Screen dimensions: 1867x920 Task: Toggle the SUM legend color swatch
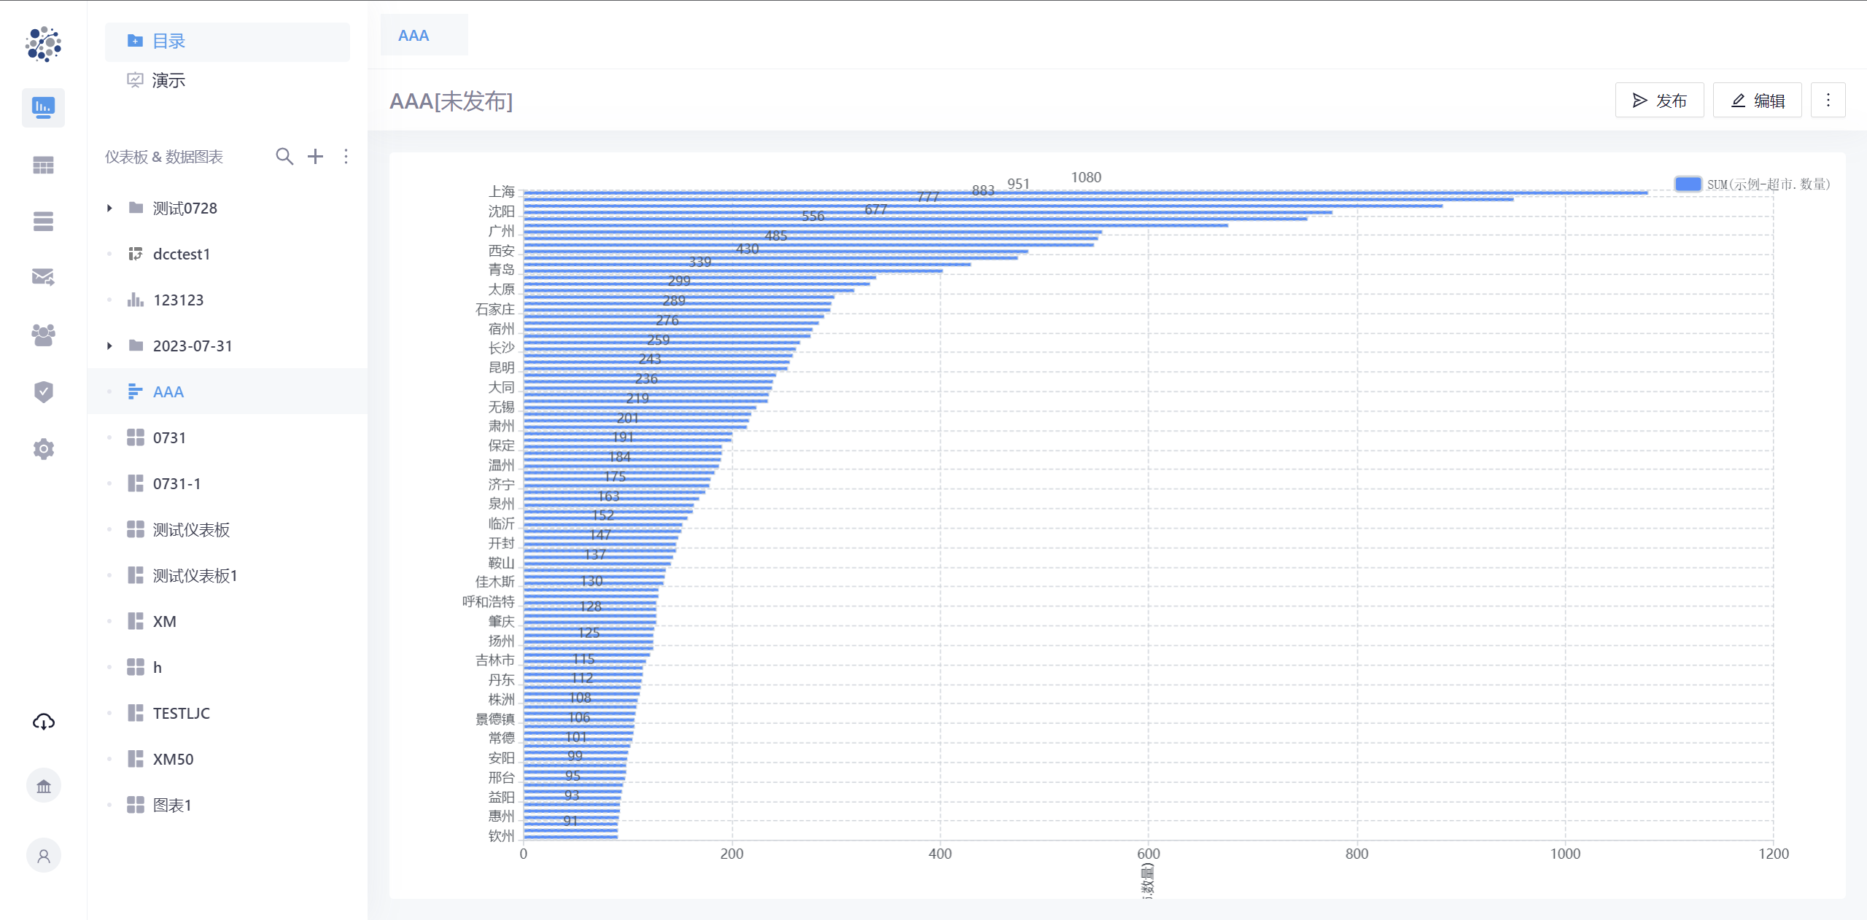[x=1688, y=184]
